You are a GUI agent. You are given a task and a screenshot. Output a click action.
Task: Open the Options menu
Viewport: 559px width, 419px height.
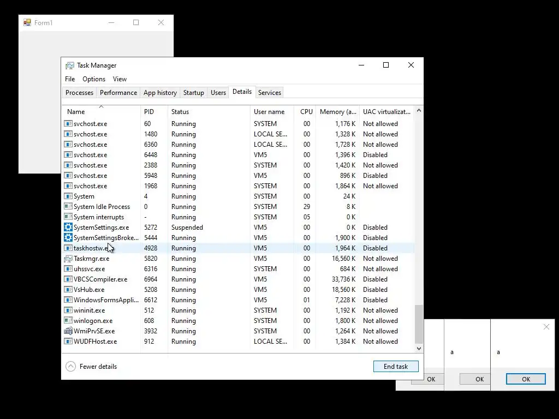(94, 79)
